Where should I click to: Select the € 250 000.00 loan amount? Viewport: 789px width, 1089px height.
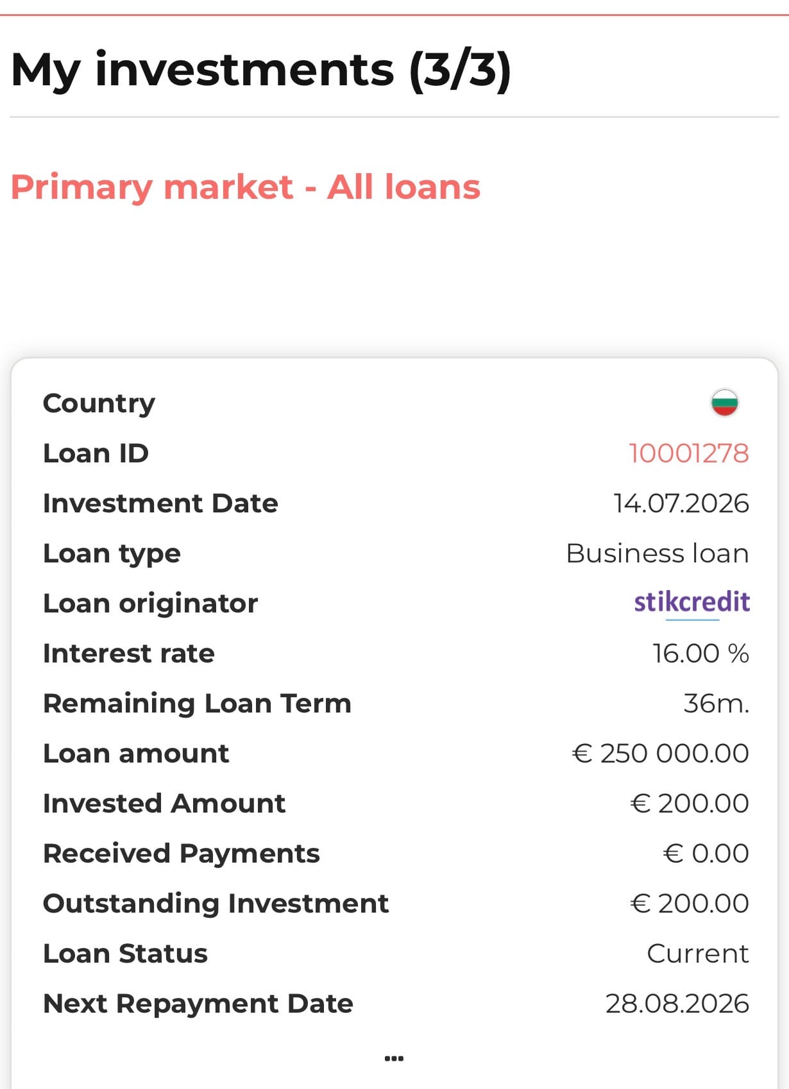[661, 754]
